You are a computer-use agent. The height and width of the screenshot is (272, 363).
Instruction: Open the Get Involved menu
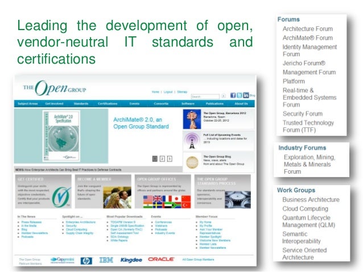point(54,103)
